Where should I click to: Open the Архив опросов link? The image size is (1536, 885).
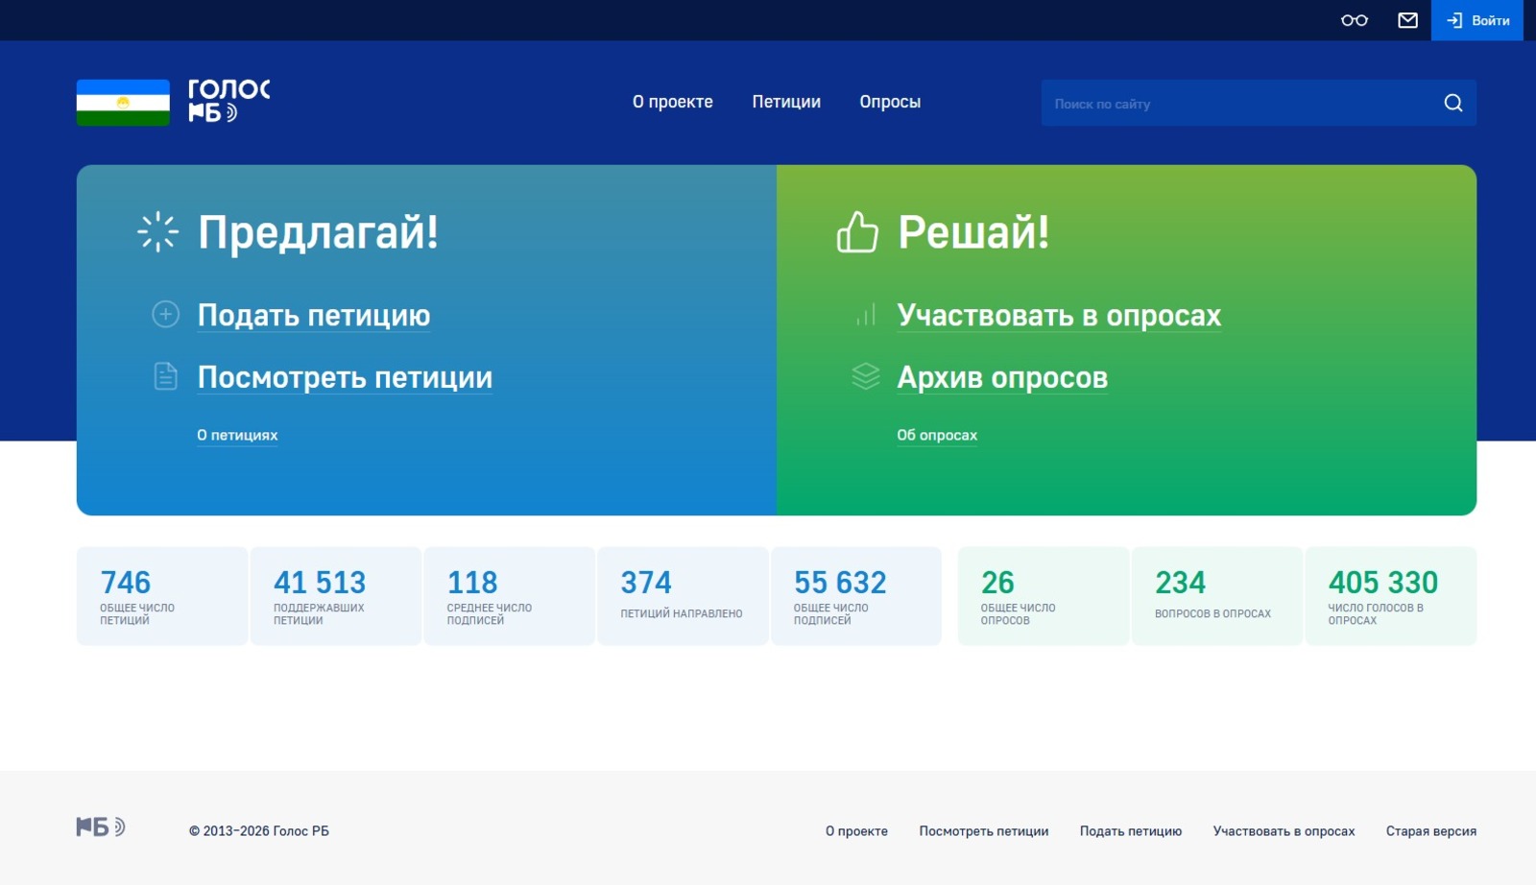coord(1001,377)
